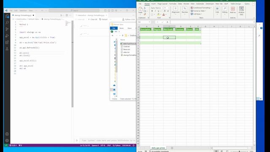Open Cell Styles in Excel
Screen dimensions: 270x152
tap(196, 14)
